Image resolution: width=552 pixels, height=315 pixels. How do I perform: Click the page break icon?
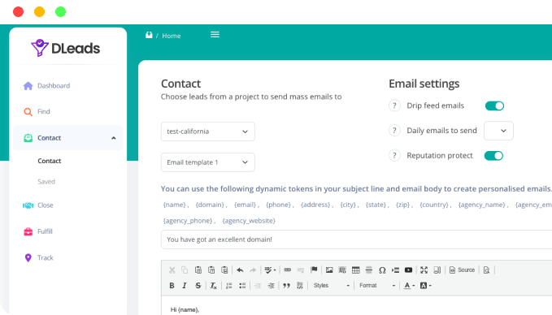[x=395, y=270]
